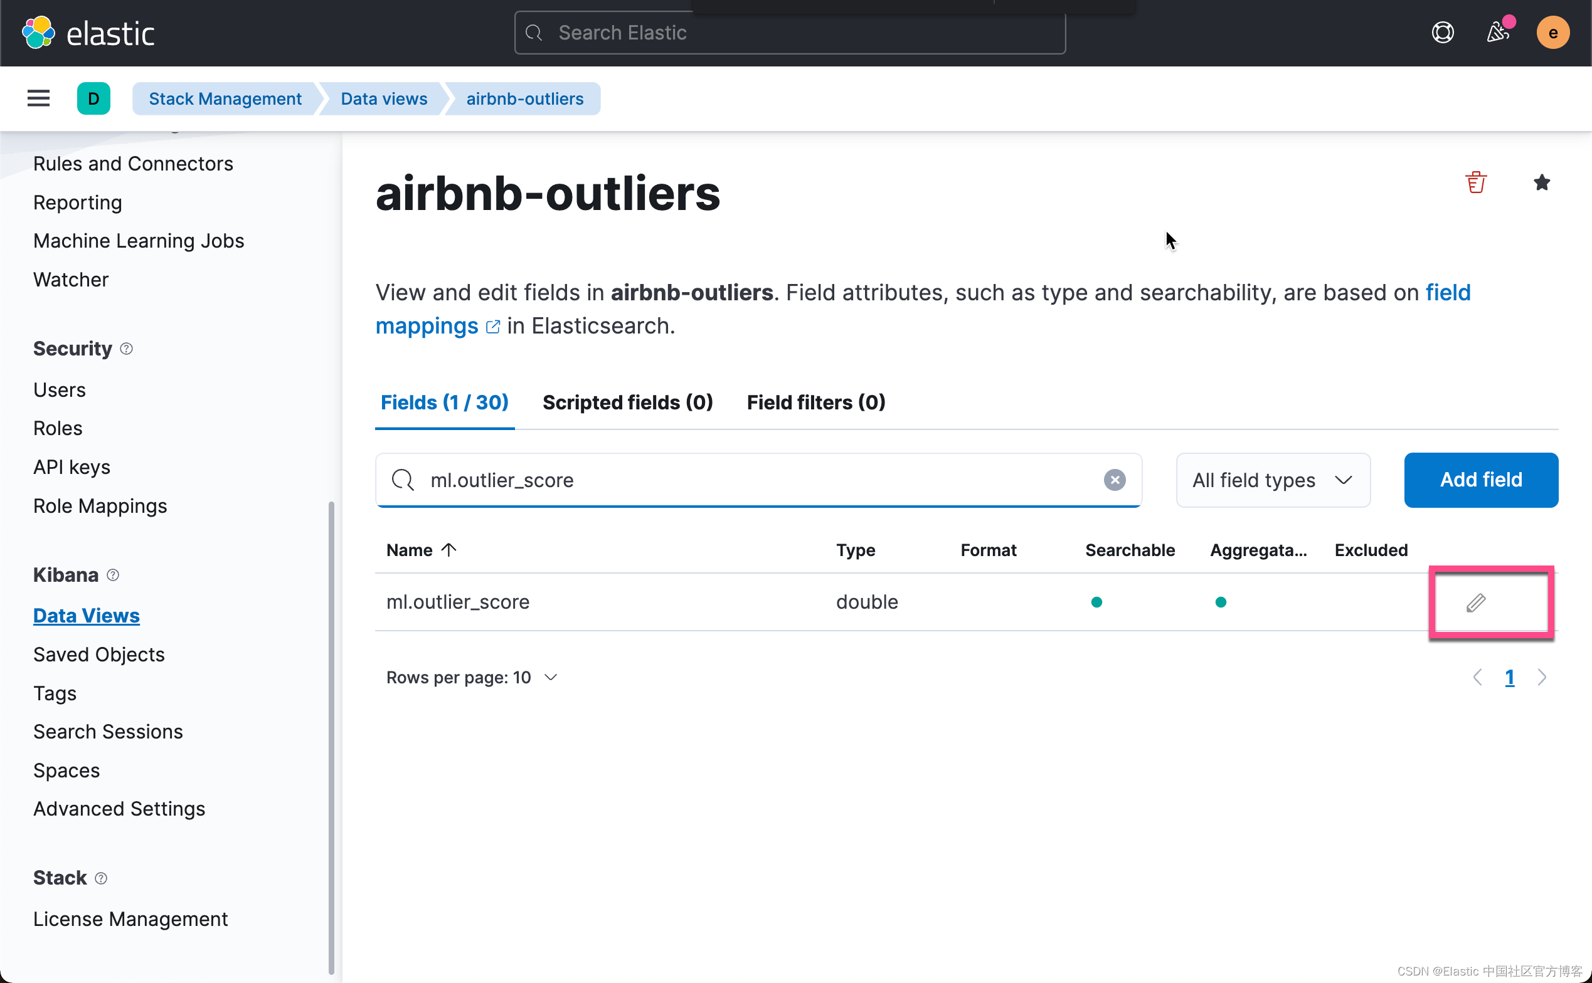1592x983 pixels.
Task: Open Users under Security
Action: coord(59,389)
